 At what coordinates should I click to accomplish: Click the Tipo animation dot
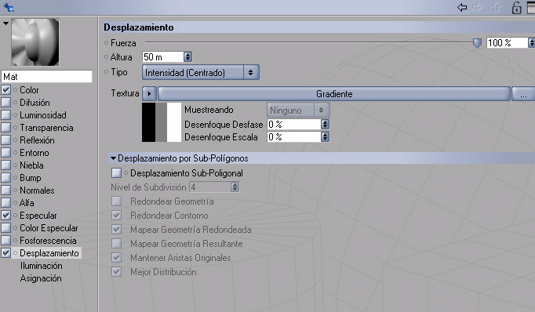pos(106,72)
